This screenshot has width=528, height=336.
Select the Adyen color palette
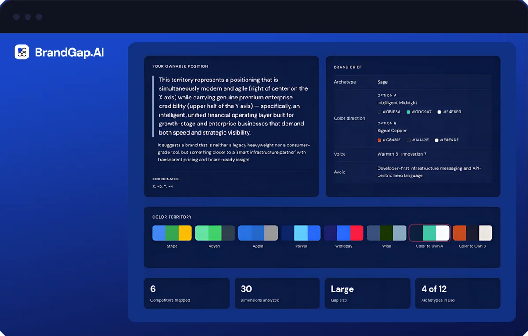(215, 233)
